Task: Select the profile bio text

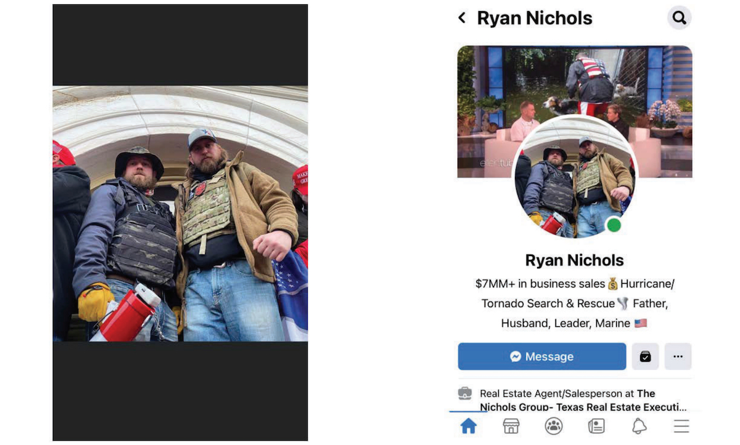Action: 575,303
